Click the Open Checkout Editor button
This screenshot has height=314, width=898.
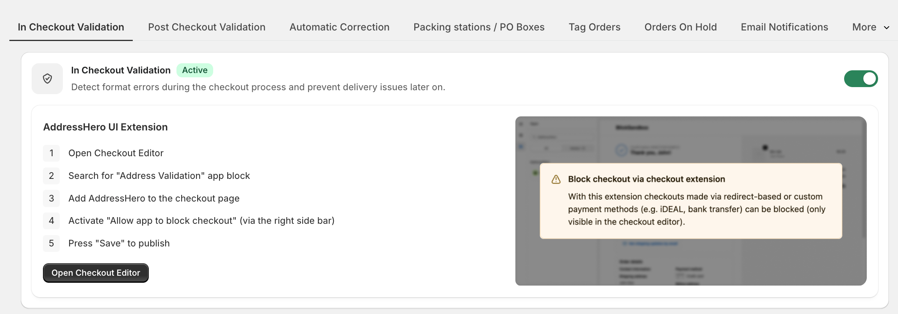coord(96,273)
